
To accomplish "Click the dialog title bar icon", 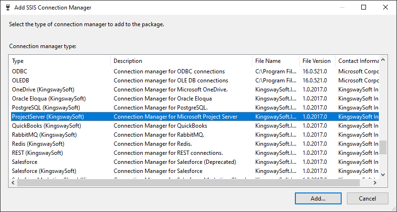I will [8, 7].
